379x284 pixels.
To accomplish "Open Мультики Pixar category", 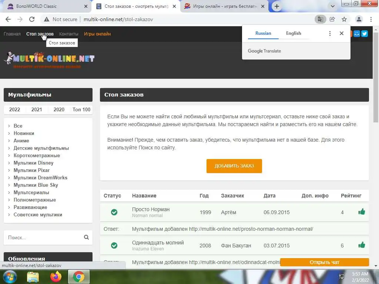I will [x=31, y=170].
